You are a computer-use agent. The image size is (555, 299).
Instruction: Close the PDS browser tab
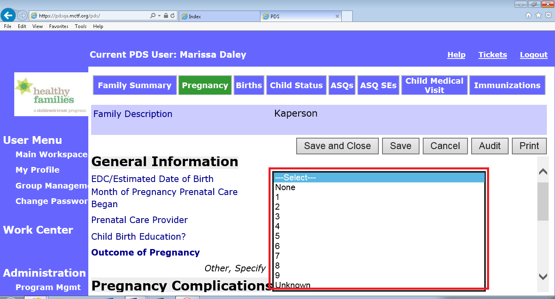337,16
